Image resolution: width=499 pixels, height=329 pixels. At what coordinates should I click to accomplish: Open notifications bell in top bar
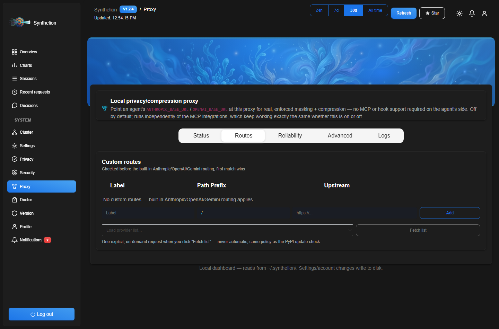pos(472,14)
